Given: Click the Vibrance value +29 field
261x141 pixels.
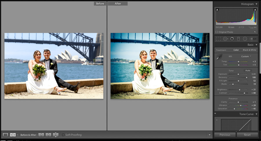Looking at the screenshot, I should click(253, 105).
